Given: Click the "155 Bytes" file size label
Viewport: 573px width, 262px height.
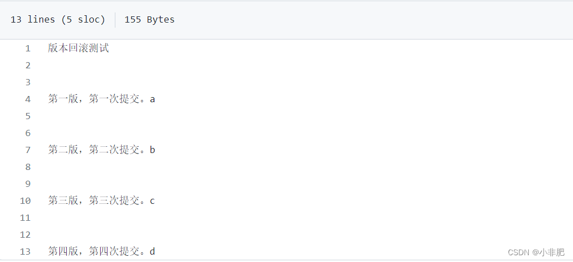Looking at the screenshot, I should [149, 20].
